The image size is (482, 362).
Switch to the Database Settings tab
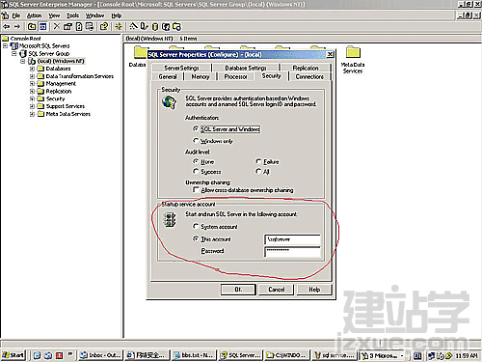246,68
